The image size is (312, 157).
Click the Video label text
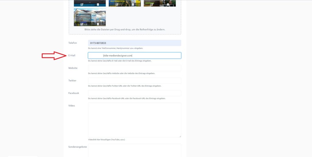tap(72, 106)
